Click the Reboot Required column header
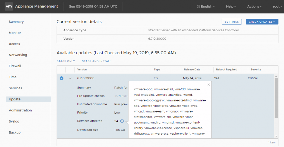 tap(227, 70)
